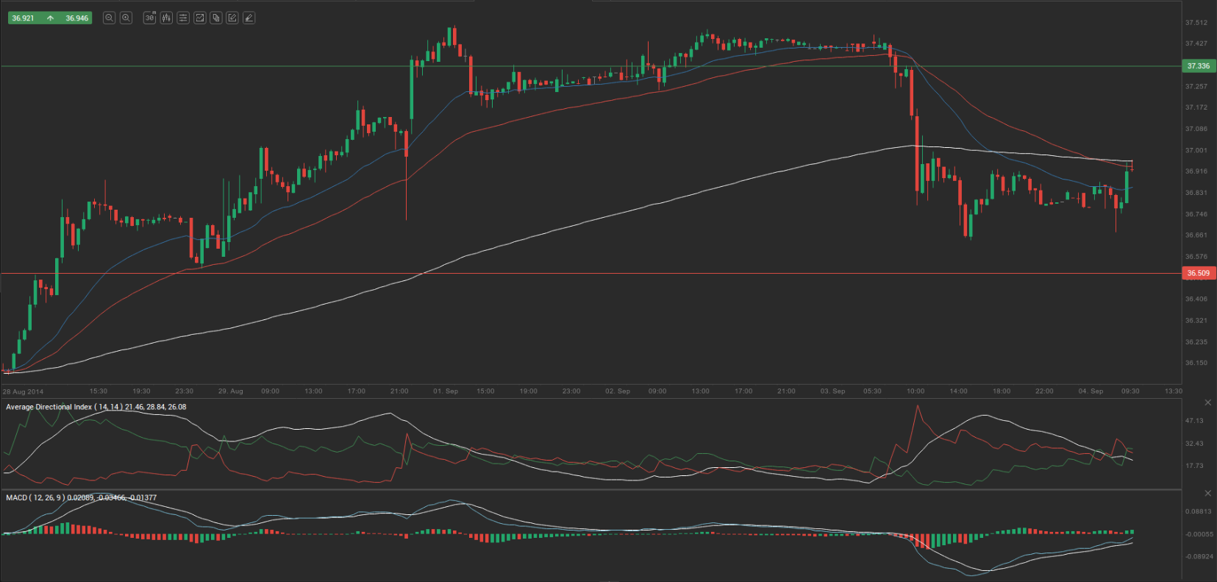Click the zoom in magnifier icon

click(126, 18)
